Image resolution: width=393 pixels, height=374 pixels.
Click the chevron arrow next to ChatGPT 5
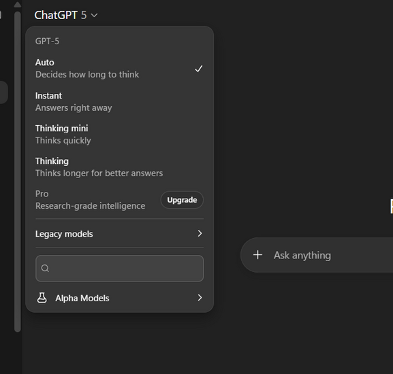coord(94,15)
